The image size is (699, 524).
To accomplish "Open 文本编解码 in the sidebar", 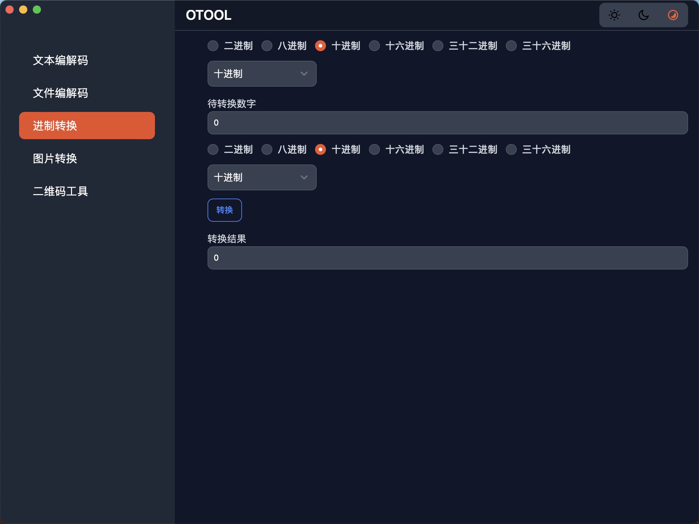I will click(60, 60).
